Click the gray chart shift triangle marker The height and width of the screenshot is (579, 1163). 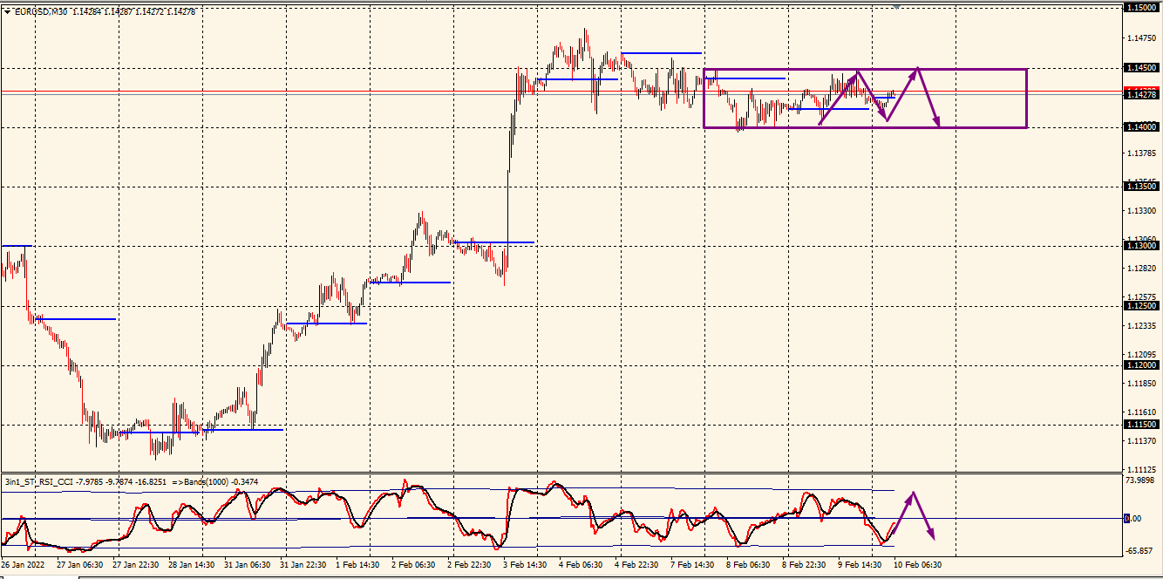[x=896, y=6]
